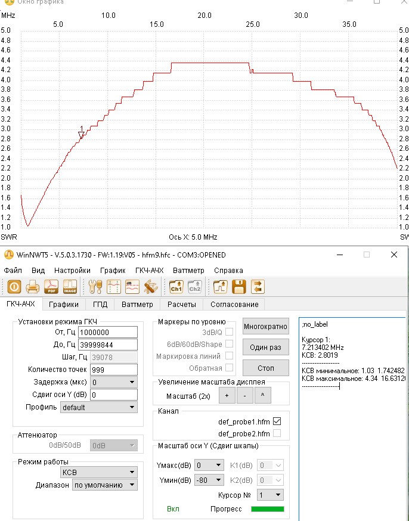Open the График menu
Image resolution: width=409 pixels, height=521 pixels.
coord(113,271)
